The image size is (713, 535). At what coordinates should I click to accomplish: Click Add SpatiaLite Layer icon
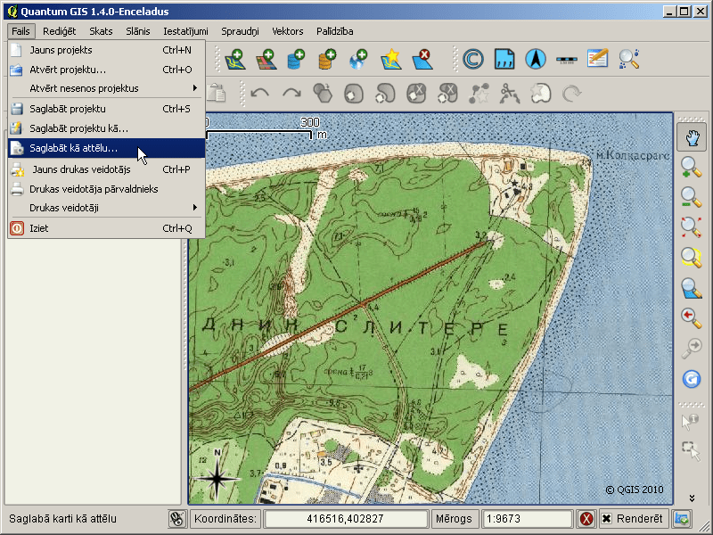(327, 59)
